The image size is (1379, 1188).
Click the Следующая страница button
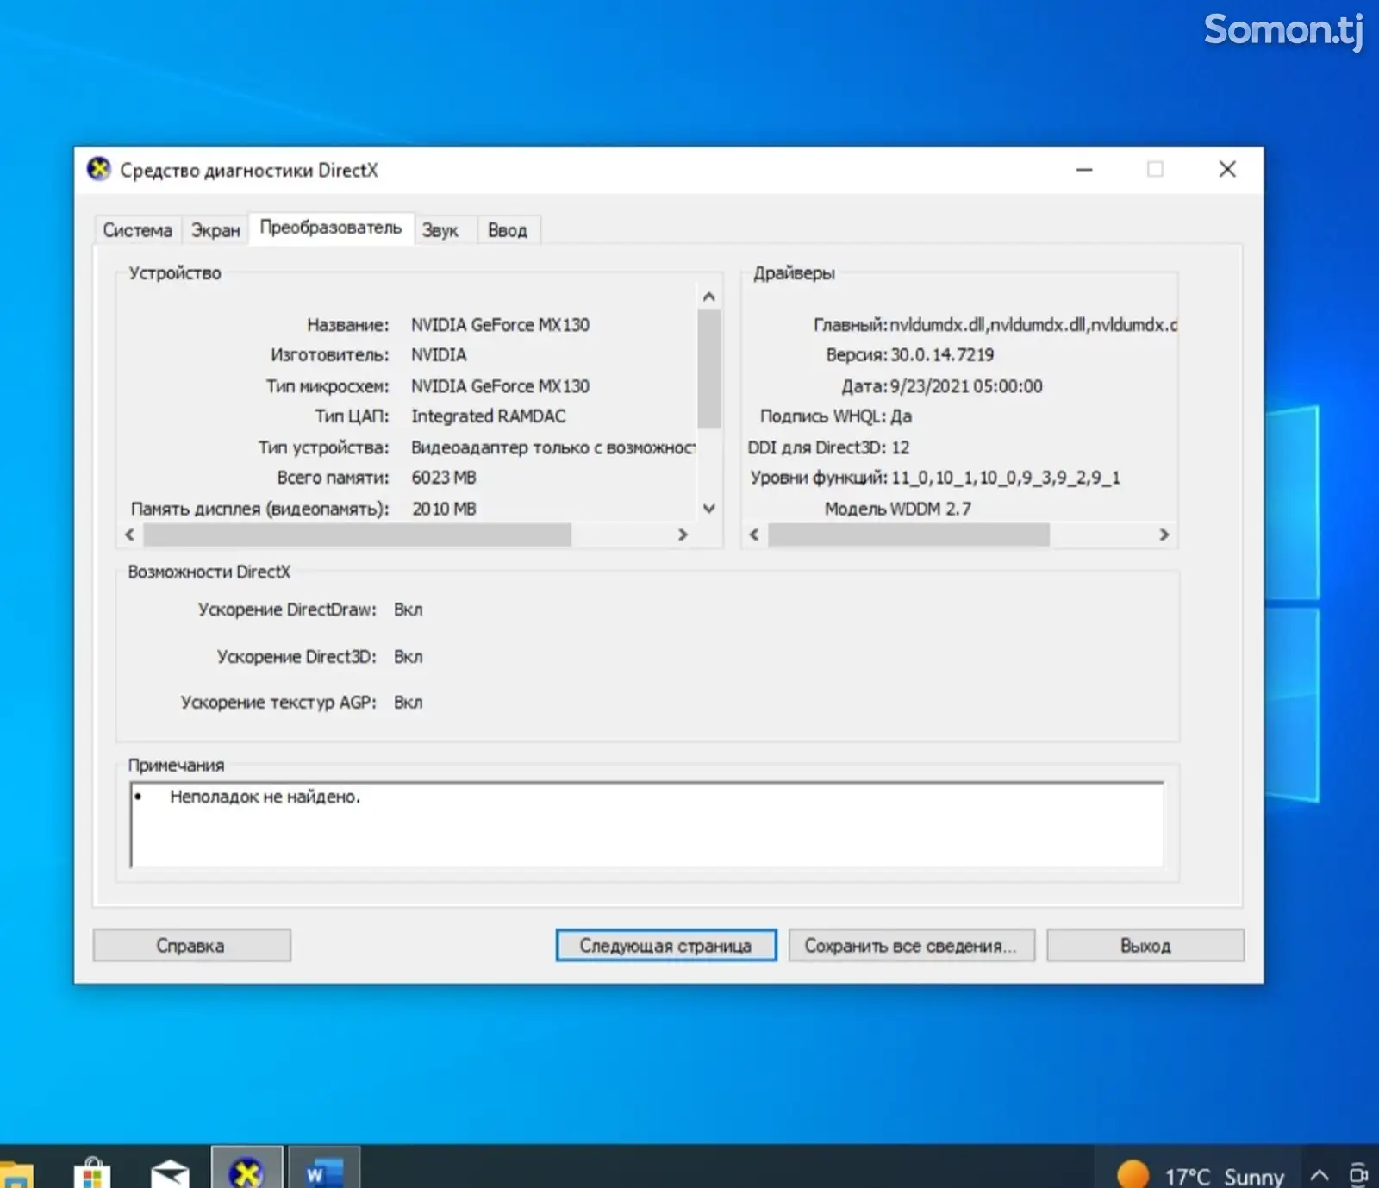click(665, 945)
